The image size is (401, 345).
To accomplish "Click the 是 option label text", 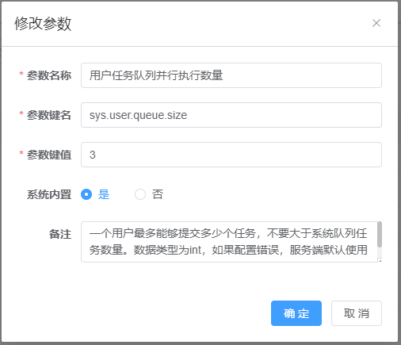I will [104, 194].
